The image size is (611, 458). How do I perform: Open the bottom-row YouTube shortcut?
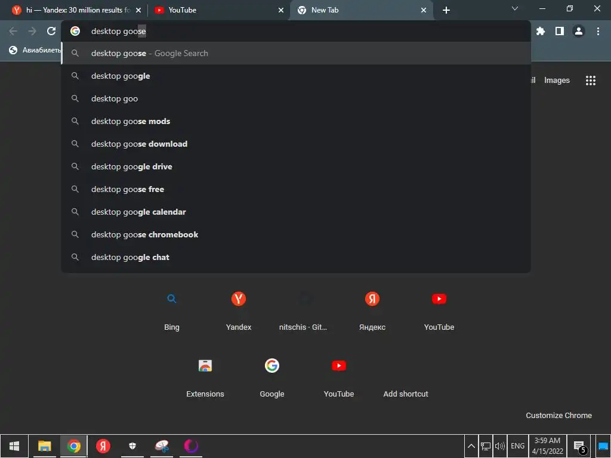click(x=339, y=377)
